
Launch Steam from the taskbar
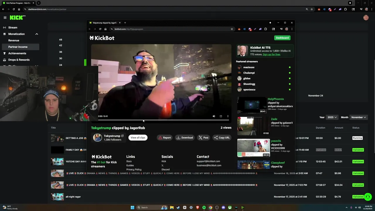click(178, 207)
